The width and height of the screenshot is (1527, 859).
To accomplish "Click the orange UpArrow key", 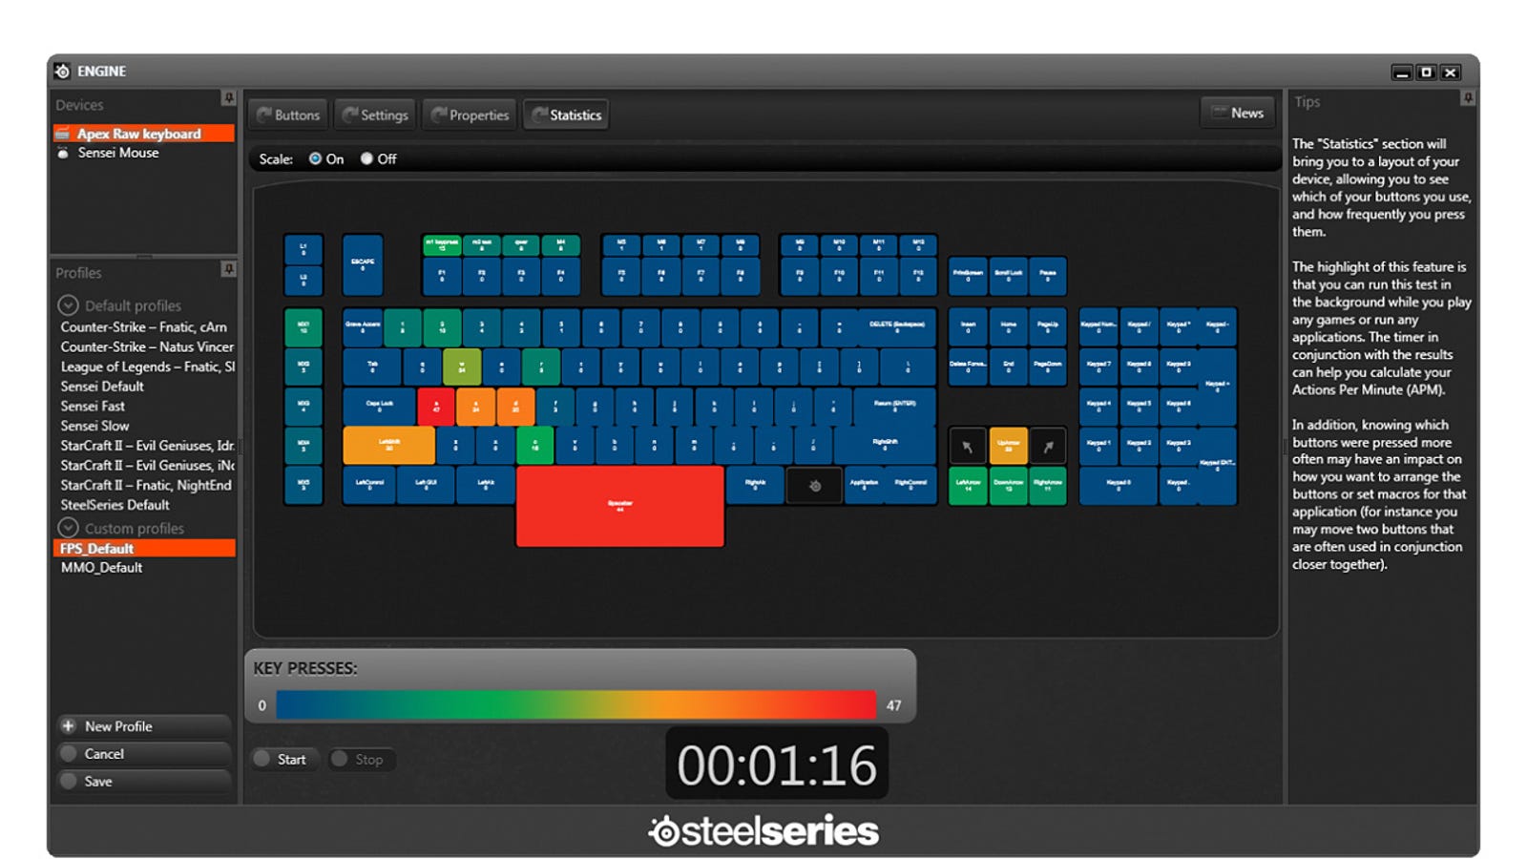I will tap(1008, 446).
